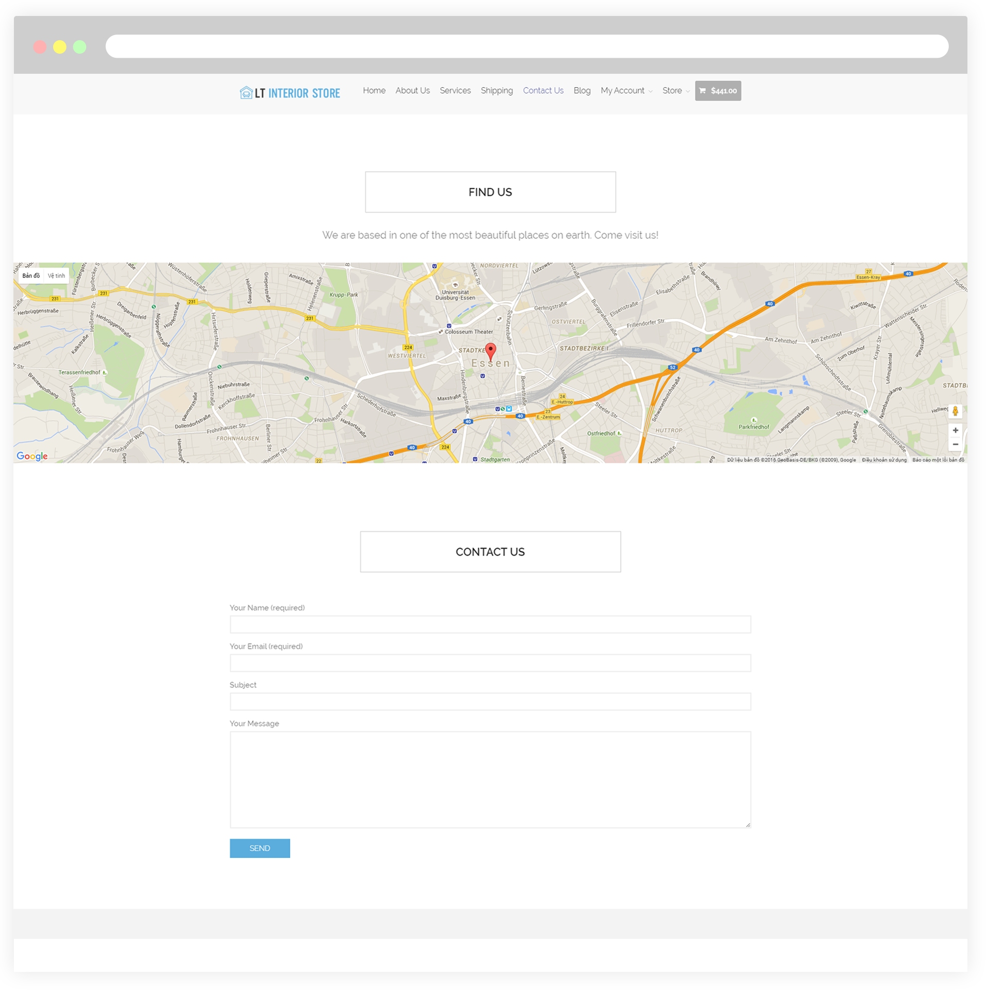Zoom out the map with minus button
986x991 pixels.
click(955, 445)
